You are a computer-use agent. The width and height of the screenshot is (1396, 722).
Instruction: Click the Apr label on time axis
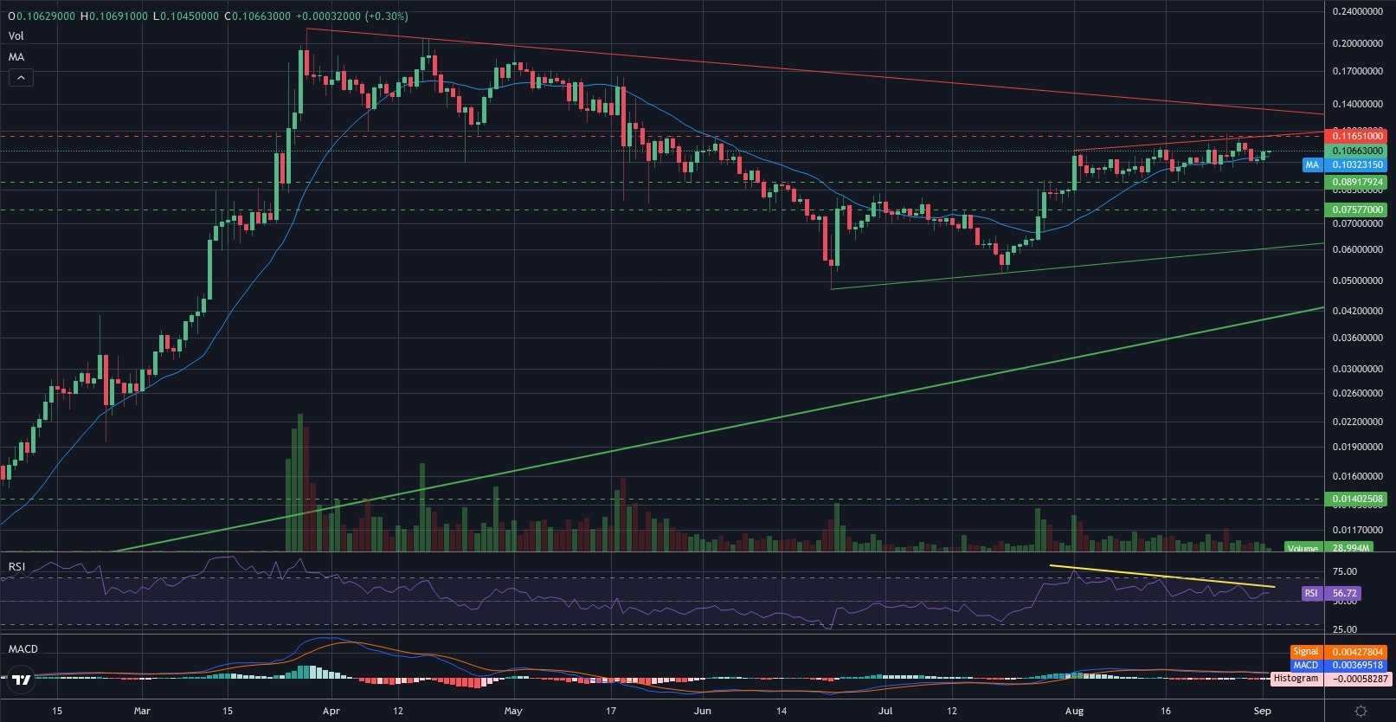pos(331,711)
